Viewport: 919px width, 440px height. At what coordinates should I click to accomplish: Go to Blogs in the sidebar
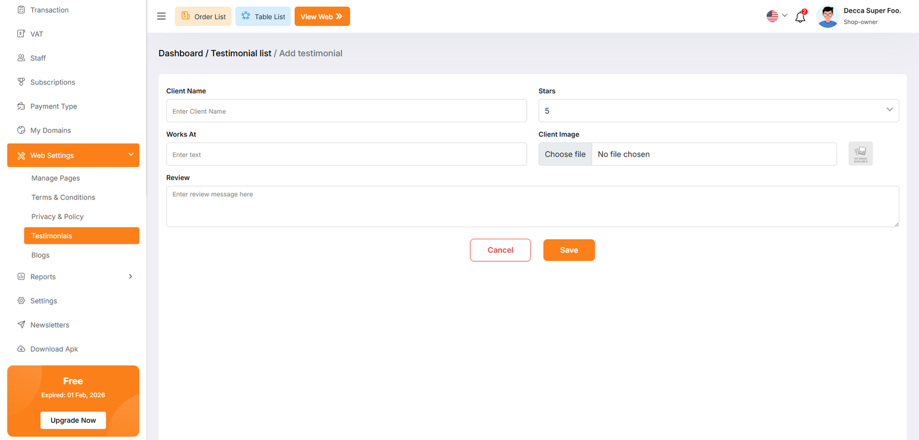tap(40, 255)
